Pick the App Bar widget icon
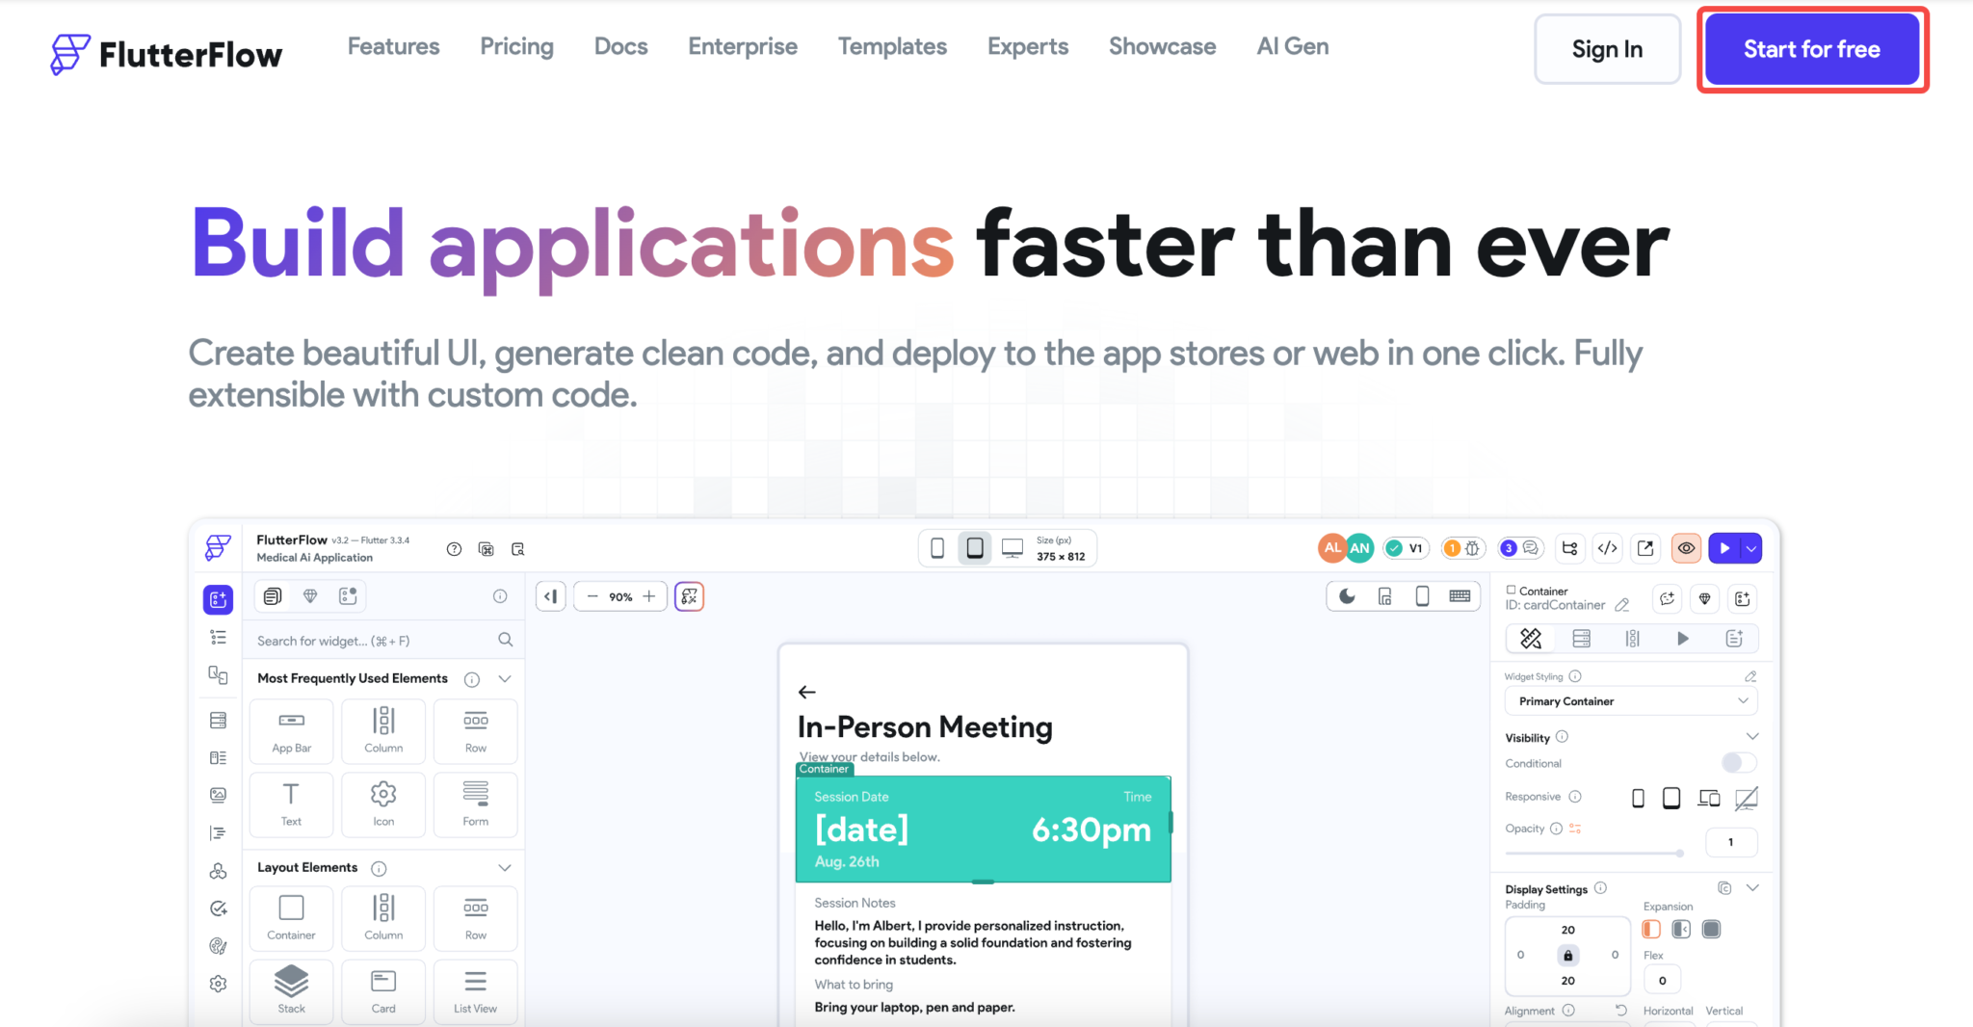Image resolution: width=1973 pixels, height=1027 pixels. (291, 730)
